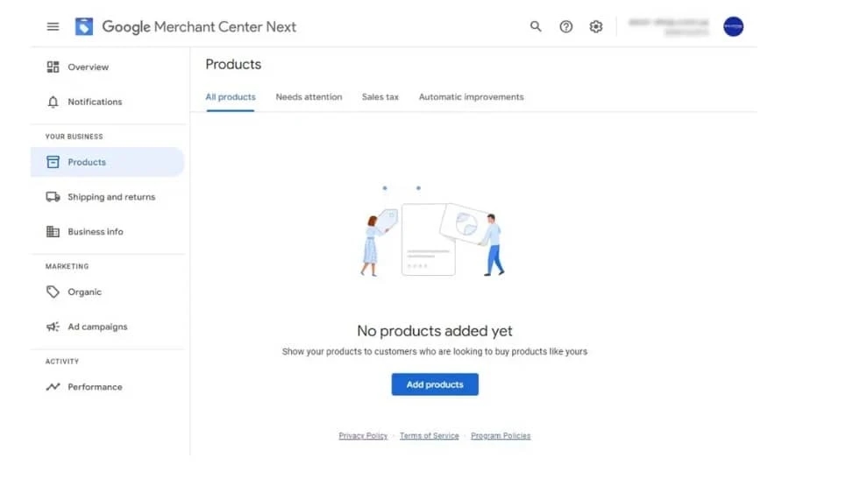Switch to the Needs attention tab
Screen dimensions: 860x479
[x=309, y=97]
